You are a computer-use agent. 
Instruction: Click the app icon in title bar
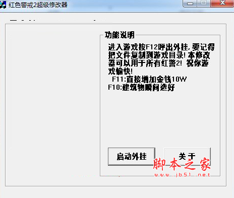click(3, 5)
